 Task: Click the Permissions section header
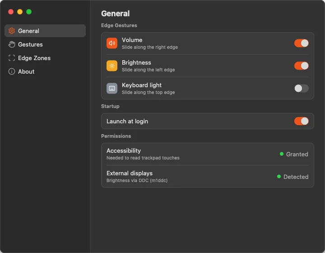[x=116, y=136]
